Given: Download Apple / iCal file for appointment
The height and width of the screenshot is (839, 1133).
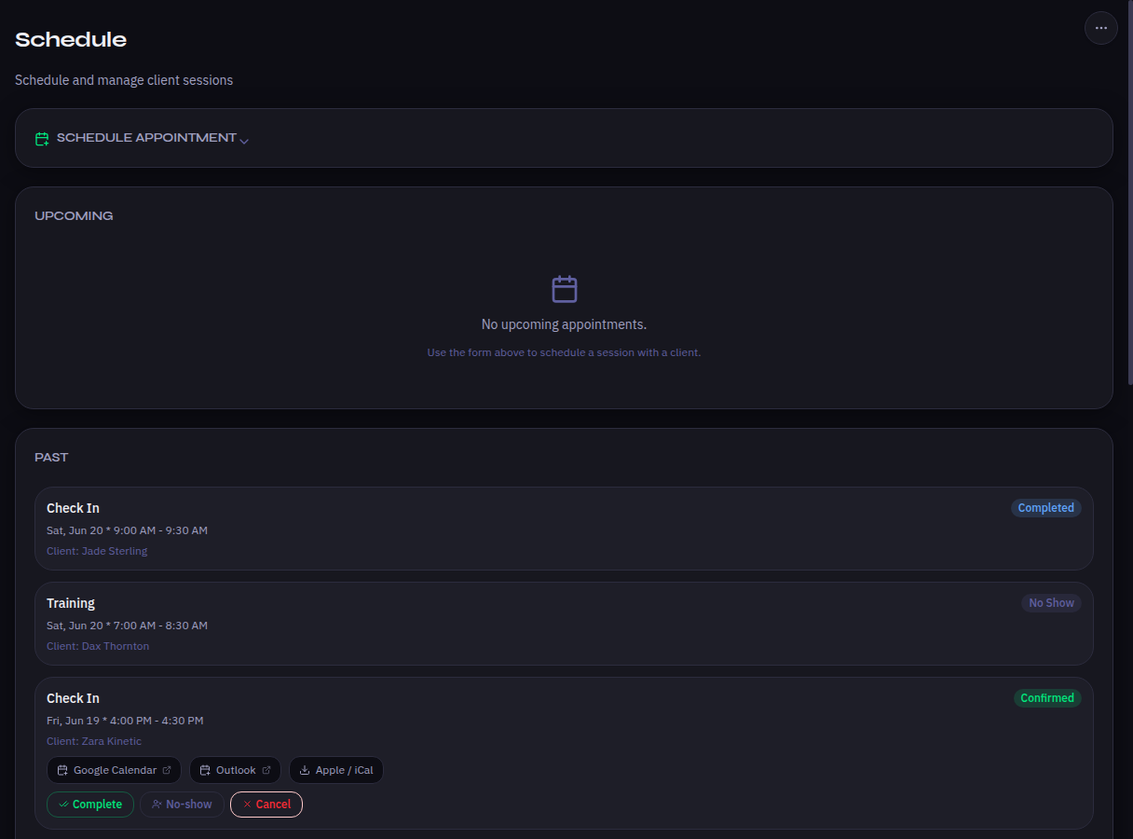Looking at the screenshot, I should pyautogui.click(x=336, y=770).
